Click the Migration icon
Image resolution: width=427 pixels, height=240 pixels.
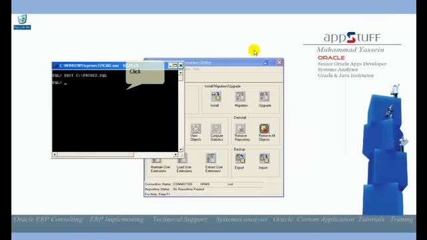[240, 96]
